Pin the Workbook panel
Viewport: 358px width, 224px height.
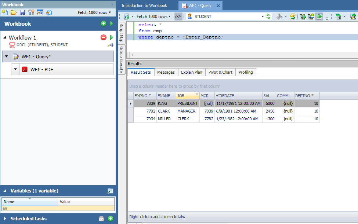(x=112, y=4)
